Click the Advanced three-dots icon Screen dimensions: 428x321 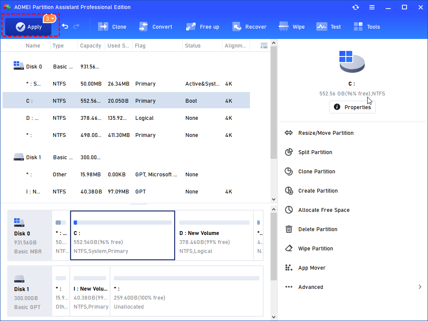[x=288, y=287]
